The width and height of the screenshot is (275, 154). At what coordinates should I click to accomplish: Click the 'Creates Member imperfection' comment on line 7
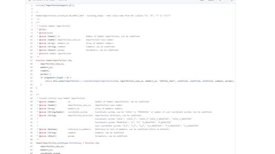[55, 26]
